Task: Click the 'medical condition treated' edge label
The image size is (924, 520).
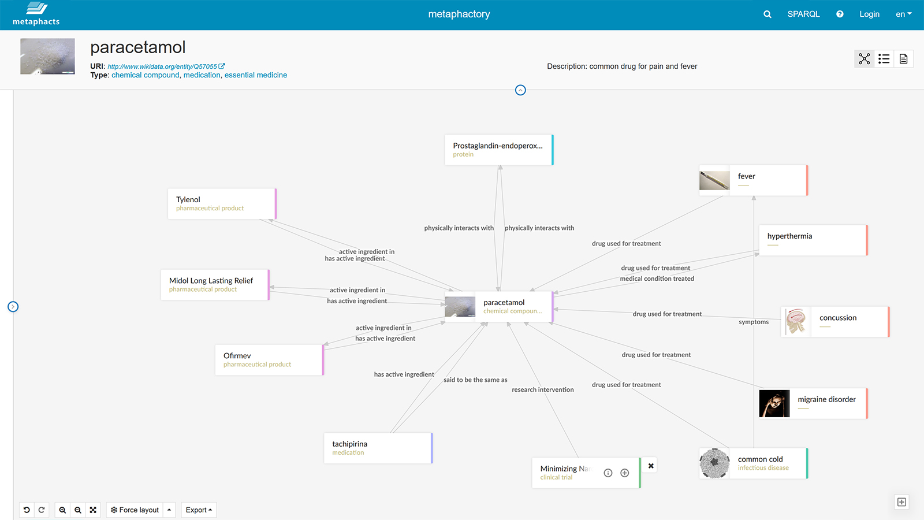Action: pyautogui.click(x=657, y=278)
